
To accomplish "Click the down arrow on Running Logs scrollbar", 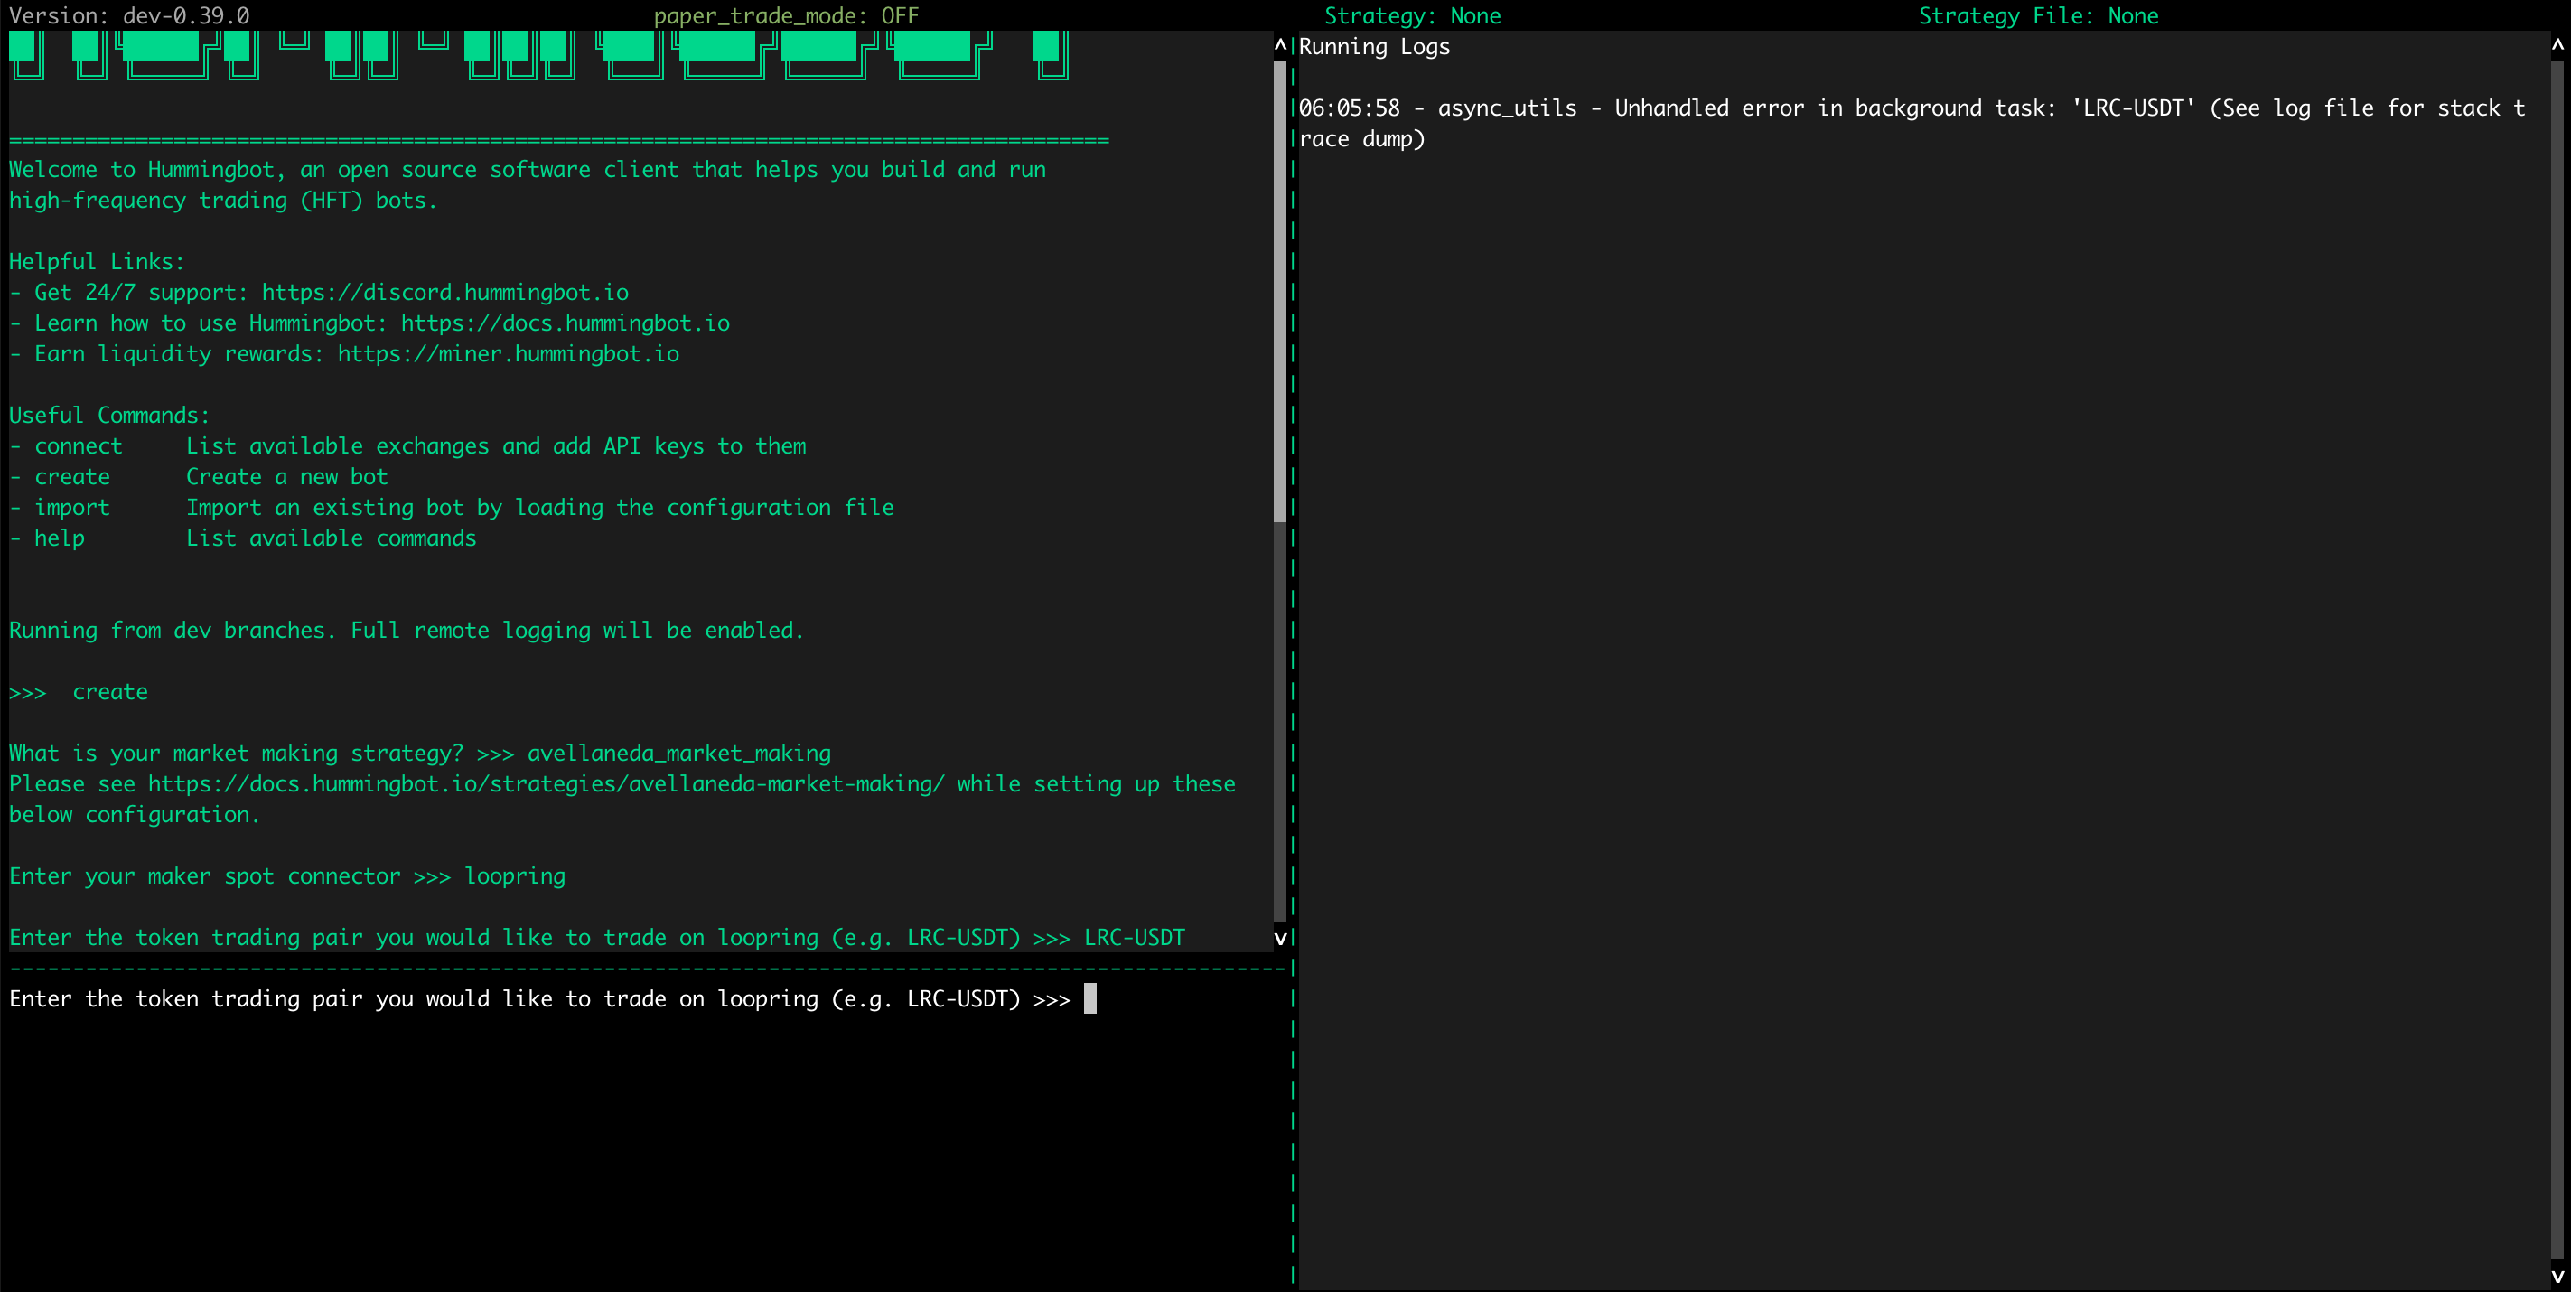I will tap(2557, 1275).
